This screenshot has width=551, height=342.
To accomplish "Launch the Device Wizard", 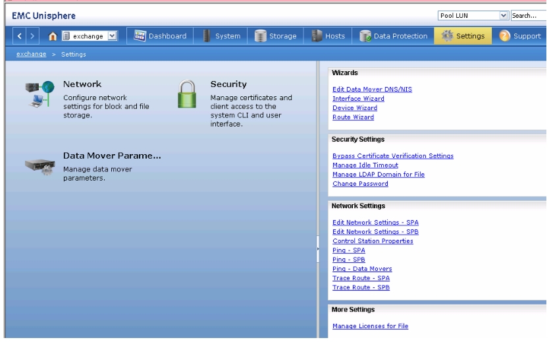I will click(x=355, y=107).
